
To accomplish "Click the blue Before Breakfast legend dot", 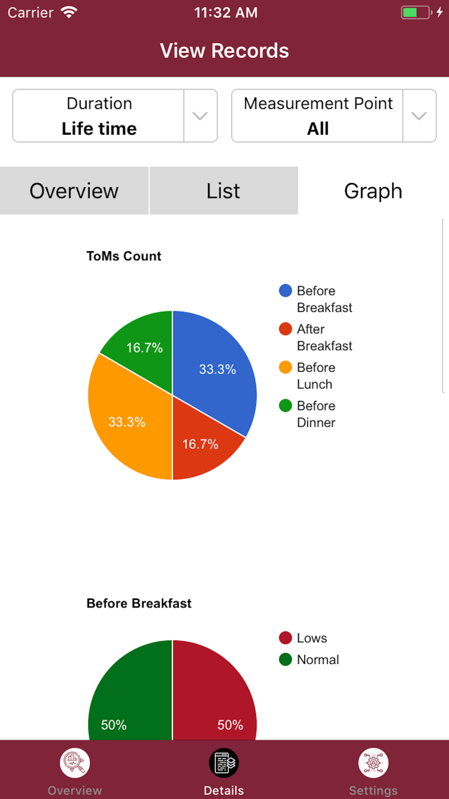I will [x=285, y=291].
